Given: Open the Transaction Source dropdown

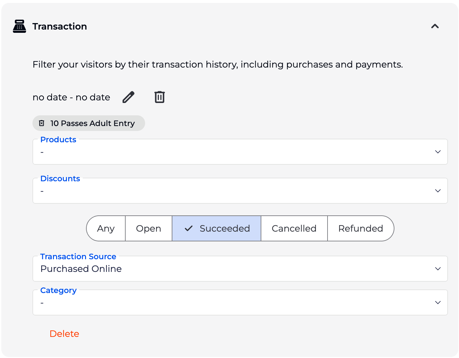Looking at the screenshot, I should pyautogui.click(x=438, y=269).
